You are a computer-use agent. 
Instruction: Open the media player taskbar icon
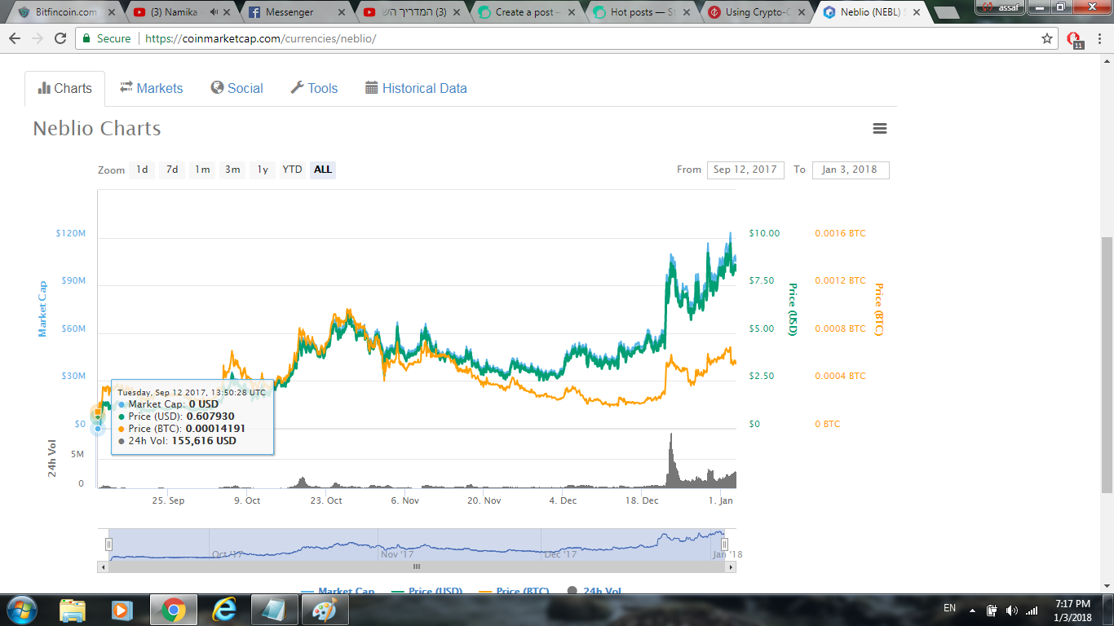tap(122, 610)
